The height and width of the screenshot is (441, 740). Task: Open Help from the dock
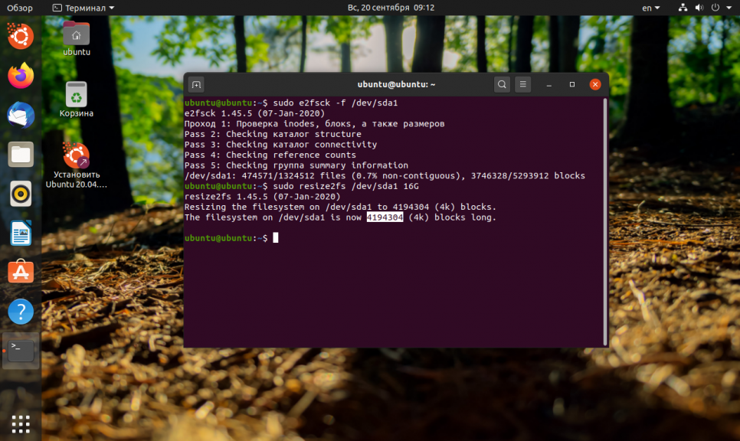point(20,312)
